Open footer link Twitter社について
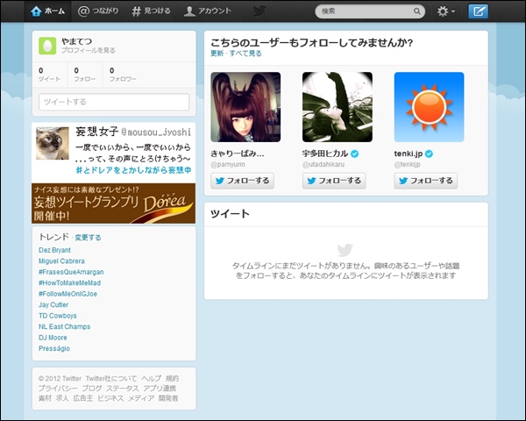Image resolution: width=526 pixels, height=421 pixels. pyautogui.click(x=111, y=379)
